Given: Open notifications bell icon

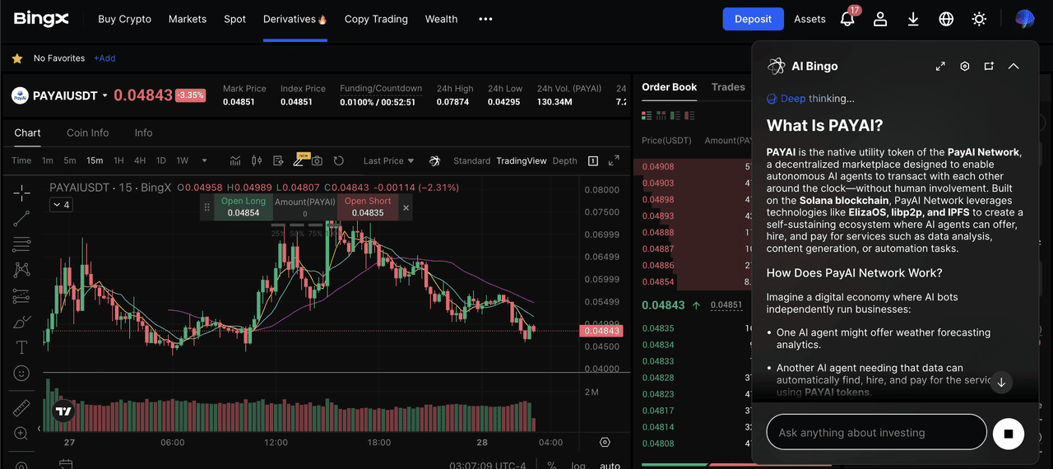Looking at the screenshot, I should click(x=847, y=19).
